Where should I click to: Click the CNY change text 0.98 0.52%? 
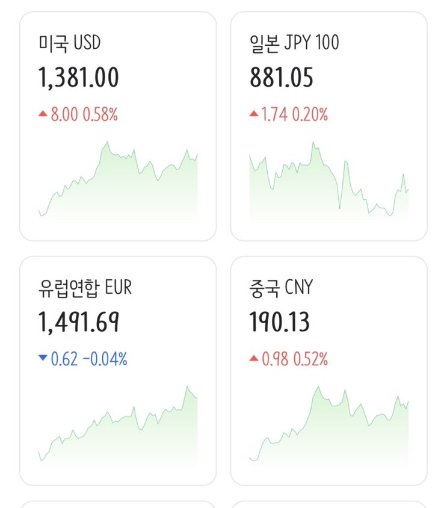tap(295, 359)
